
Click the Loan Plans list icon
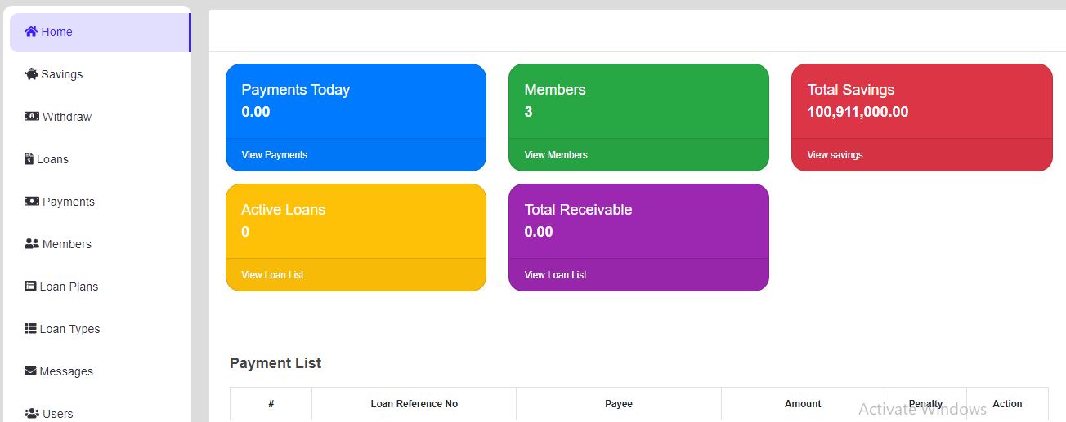31,287
